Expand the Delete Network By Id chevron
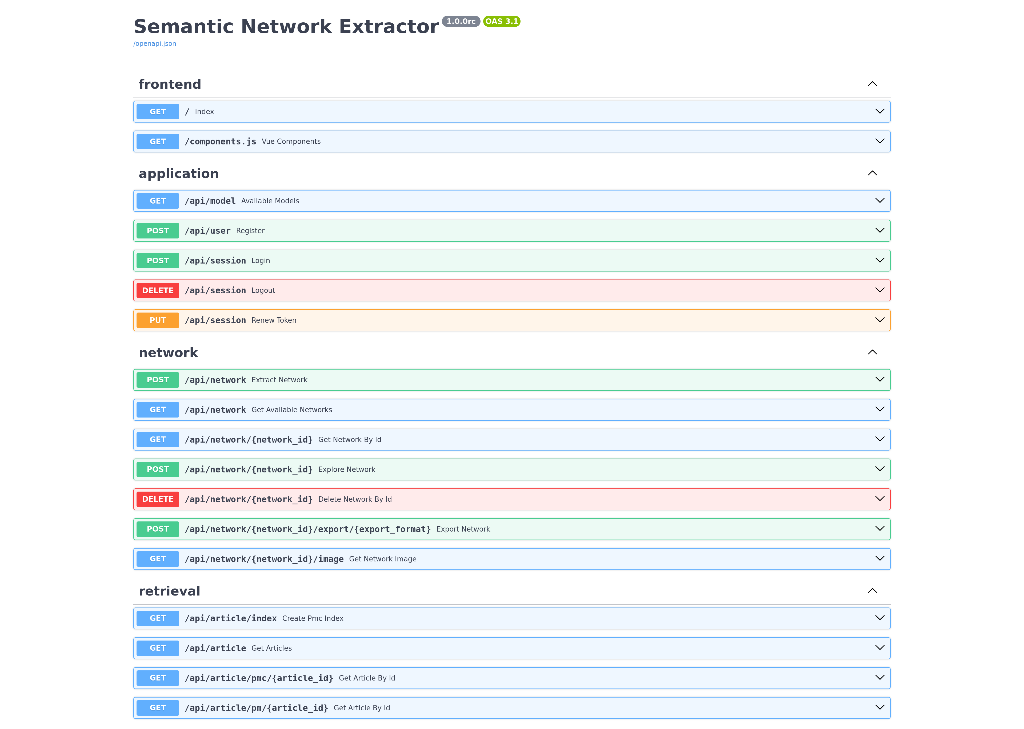This screenshot has height=729, width=1024. point(880,499)
